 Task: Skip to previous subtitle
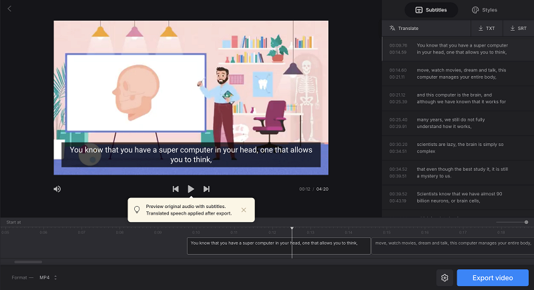tap(176, 189)
